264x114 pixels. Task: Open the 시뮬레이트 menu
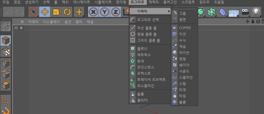103,2
